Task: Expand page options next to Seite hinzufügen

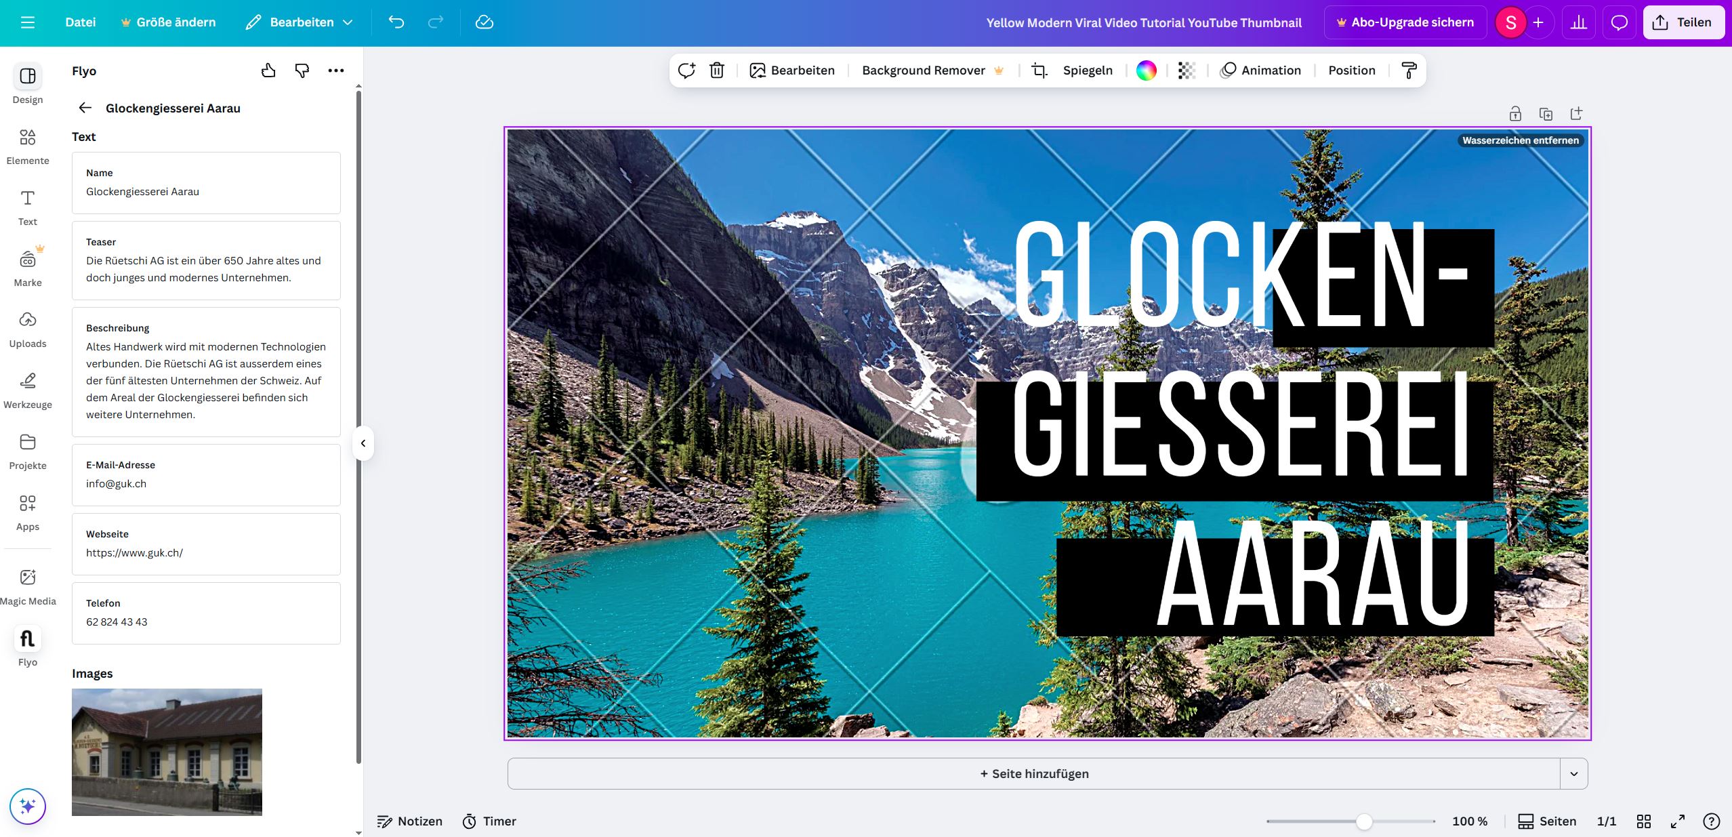Action: coord(1573,773)
